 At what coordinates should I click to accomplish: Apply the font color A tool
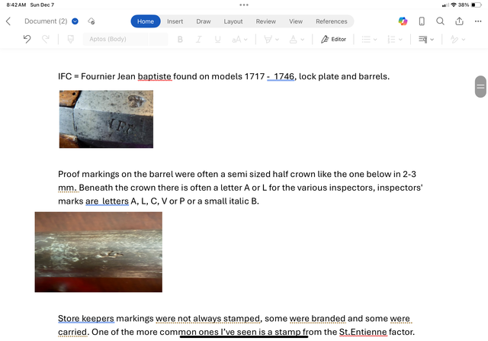coord(293,39)
